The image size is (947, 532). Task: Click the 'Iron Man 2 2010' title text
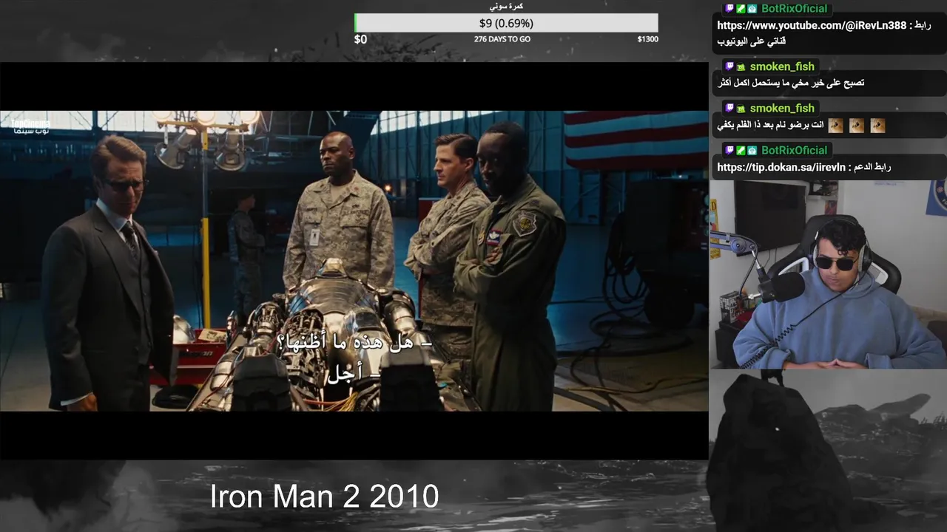(x=325, y=497)
